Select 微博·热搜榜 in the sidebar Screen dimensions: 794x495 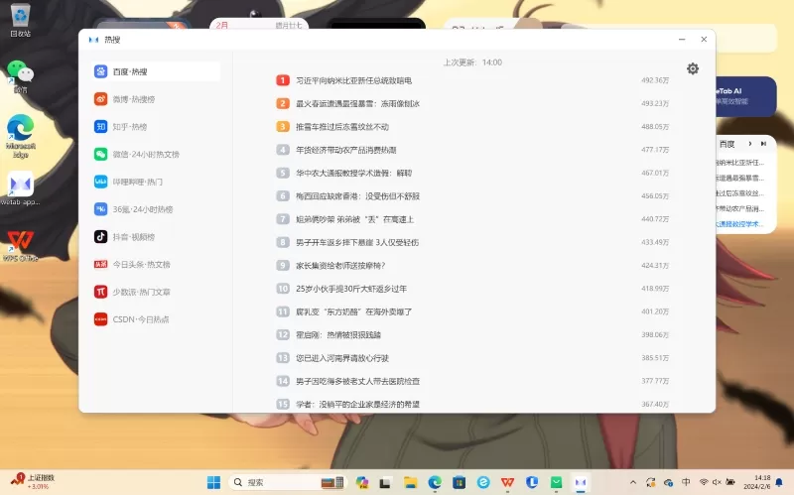click(x=131, y=99)
